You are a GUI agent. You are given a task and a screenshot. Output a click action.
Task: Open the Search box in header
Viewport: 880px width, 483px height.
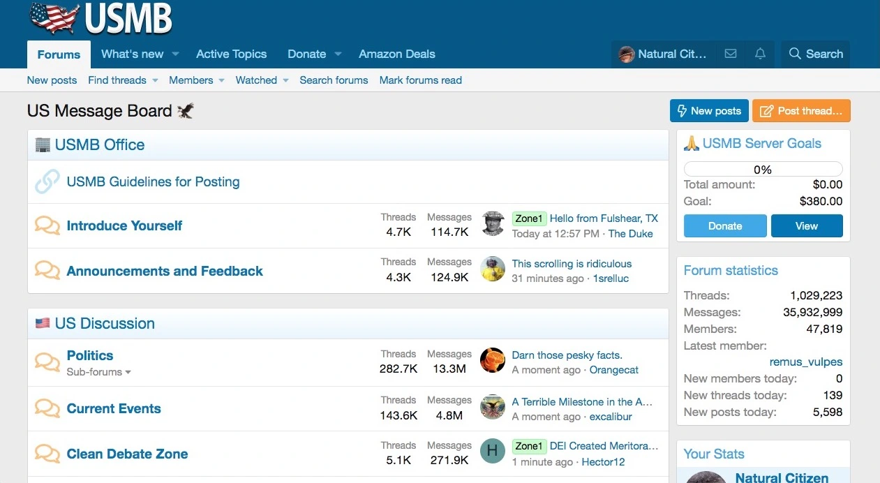pos(815,54)
